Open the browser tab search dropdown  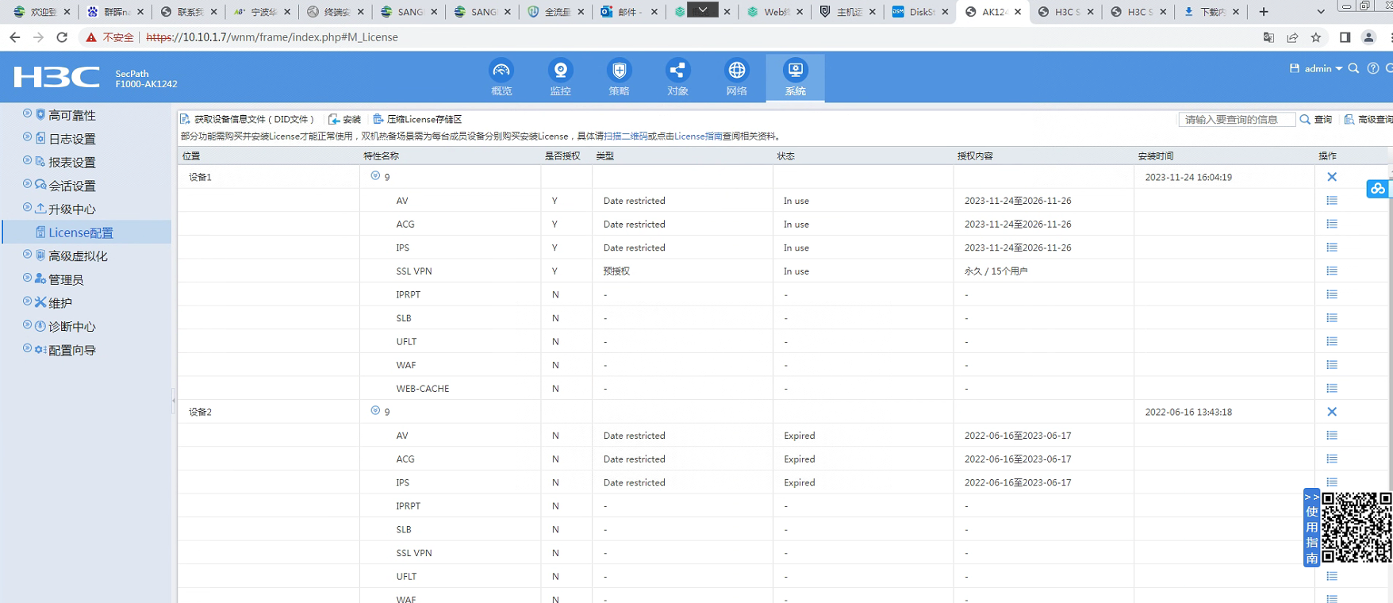pyautogui.click(x=1321, y=12)
